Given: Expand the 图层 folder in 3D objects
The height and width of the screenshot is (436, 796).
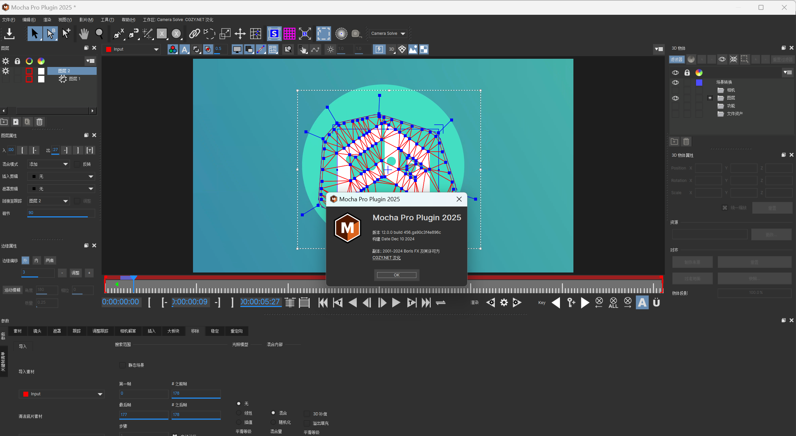Looking at the screenshot, I should (x=710, y=98).
